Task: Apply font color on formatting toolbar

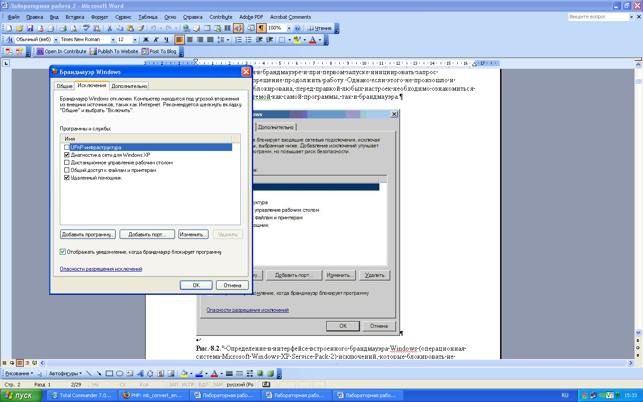Action: 313,40
